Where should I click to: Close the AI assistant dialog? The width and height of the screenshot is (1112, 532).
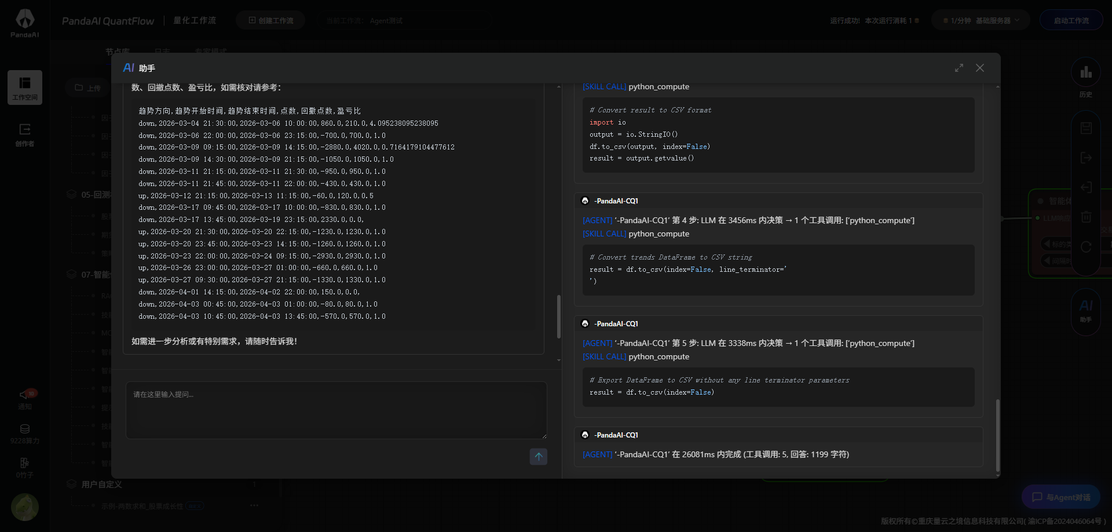pos(979,68)
